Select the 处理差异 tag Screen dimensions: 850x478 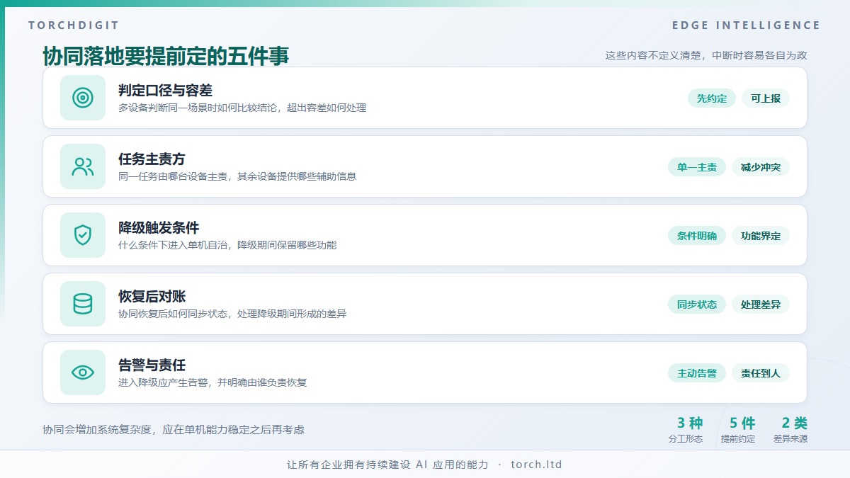(x=761, y=305)
